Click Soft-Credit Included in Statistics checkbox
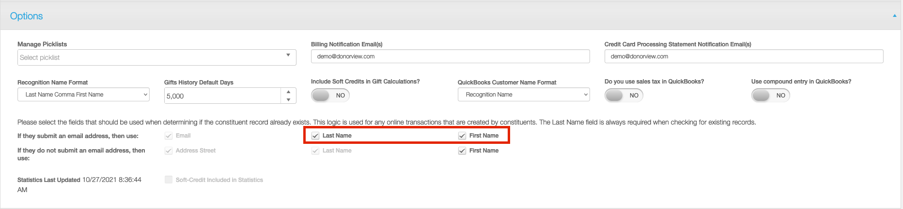The height and width of the screenshot is (209, 903). pos(169,180)
